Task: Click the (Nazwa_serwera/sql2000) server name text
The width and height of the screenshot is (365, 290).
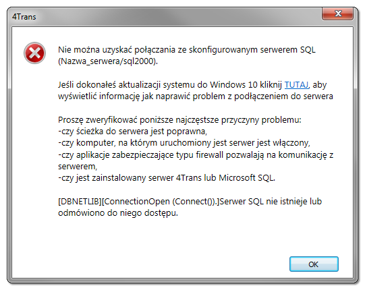Action: [x=108, y=61]
